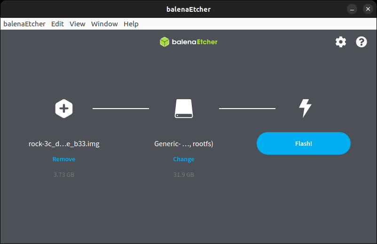Viewport: 377px width, 244px height.
Task: Click the balenaEtcher logo
Action: coord(188,42)
